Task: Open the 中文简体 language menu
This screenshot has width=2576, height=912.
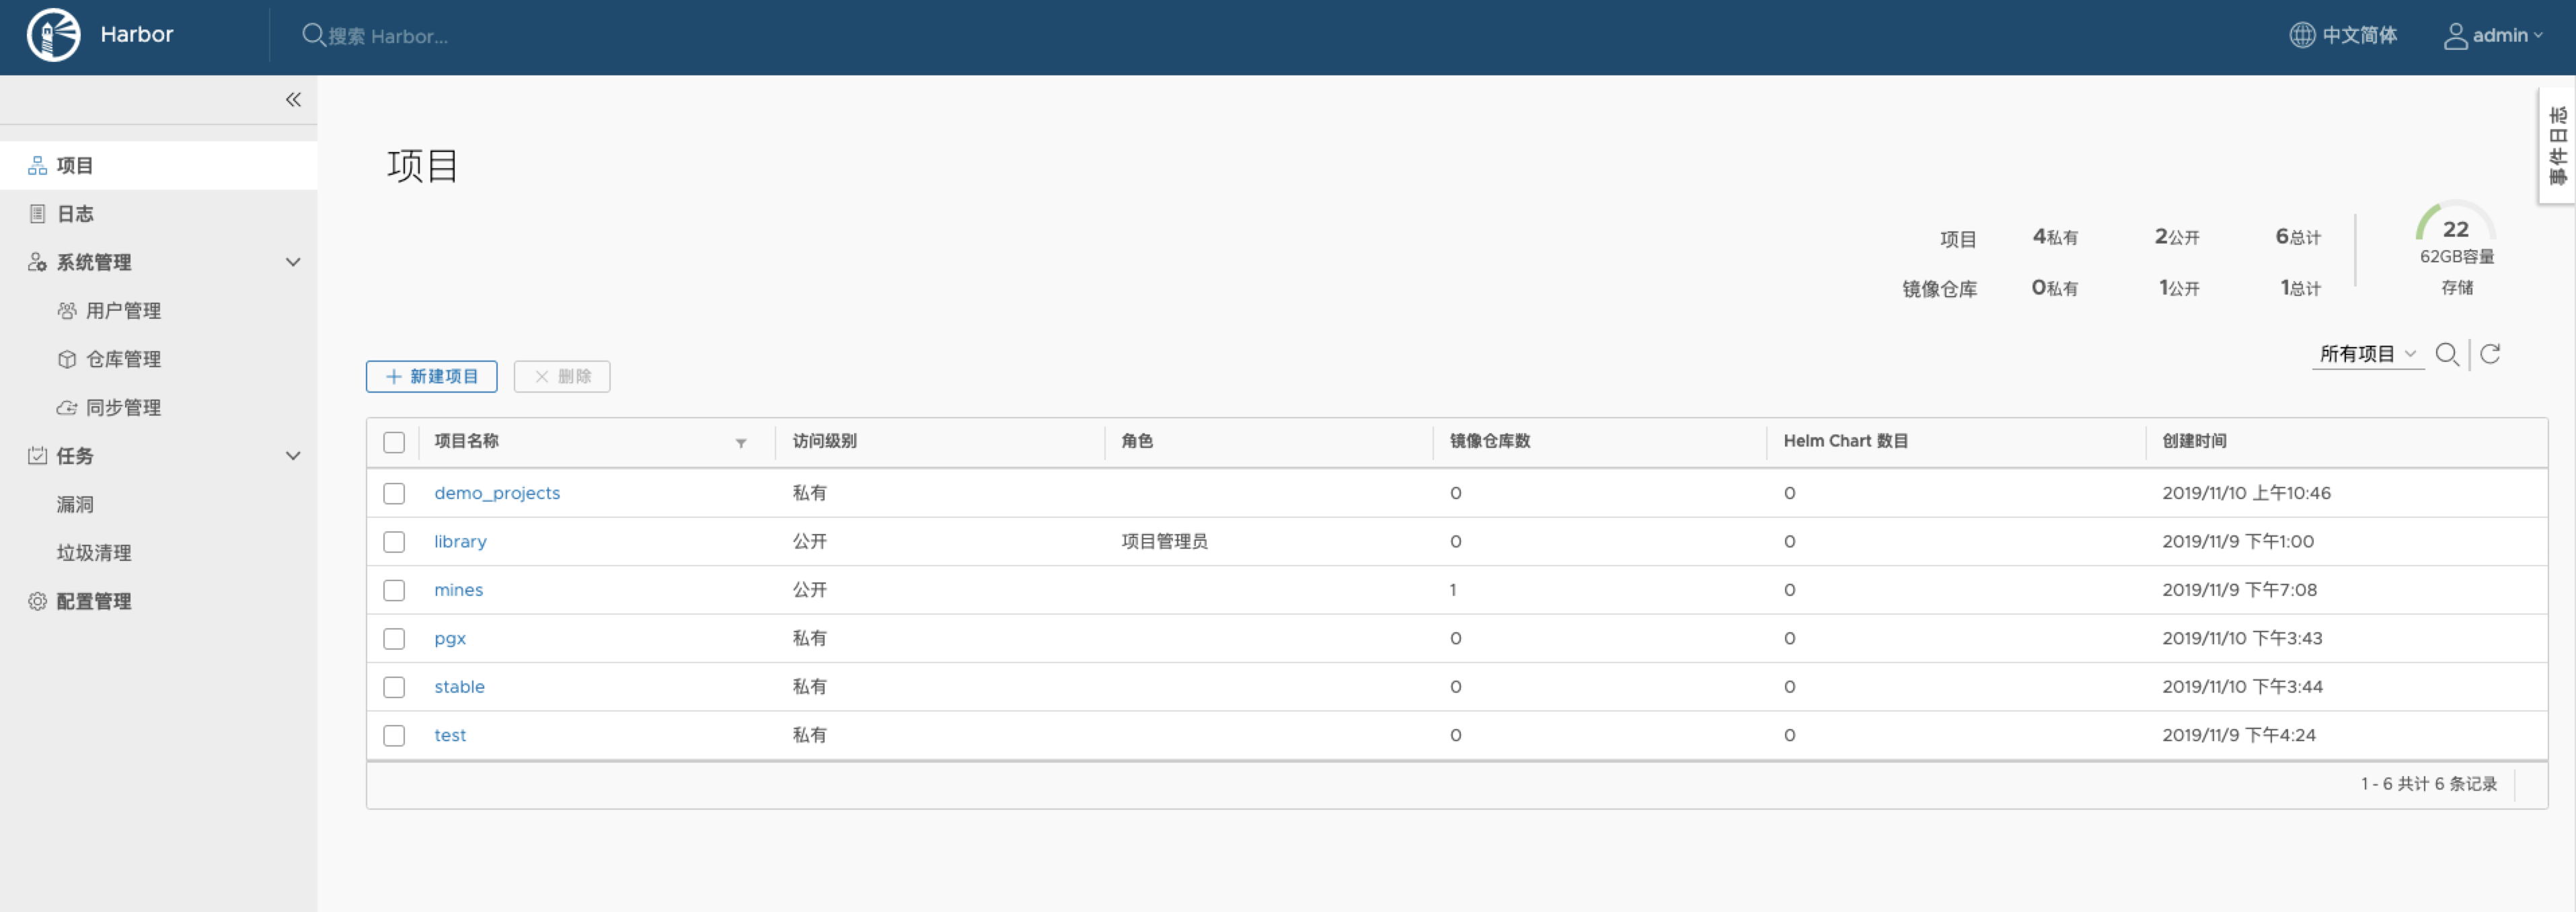Action: coord(2343,35)
